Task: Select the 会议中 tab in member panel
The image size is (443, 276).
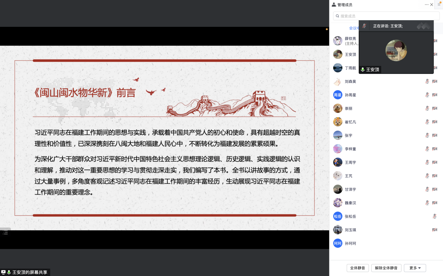Action: point(354,28)
